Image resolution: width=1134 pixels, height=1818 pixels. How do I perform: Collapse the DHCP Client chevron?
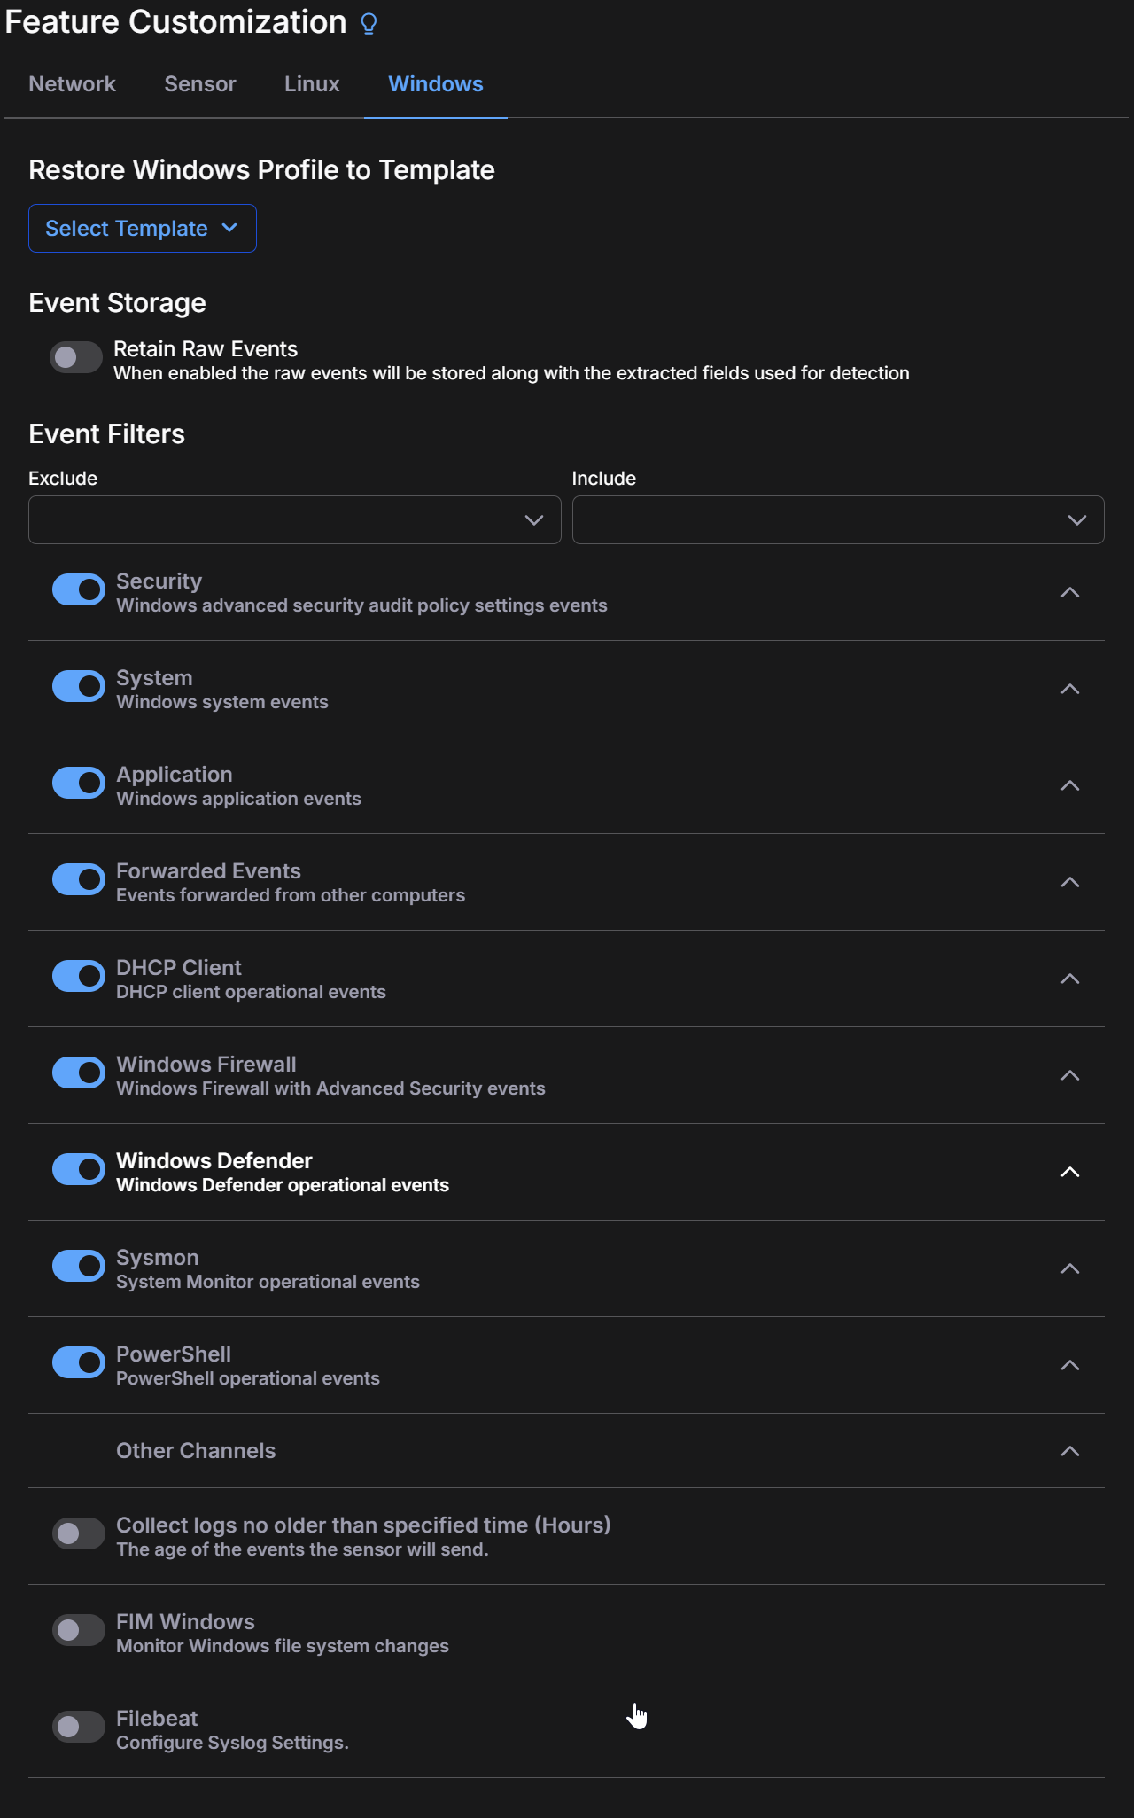point(1070,979)
